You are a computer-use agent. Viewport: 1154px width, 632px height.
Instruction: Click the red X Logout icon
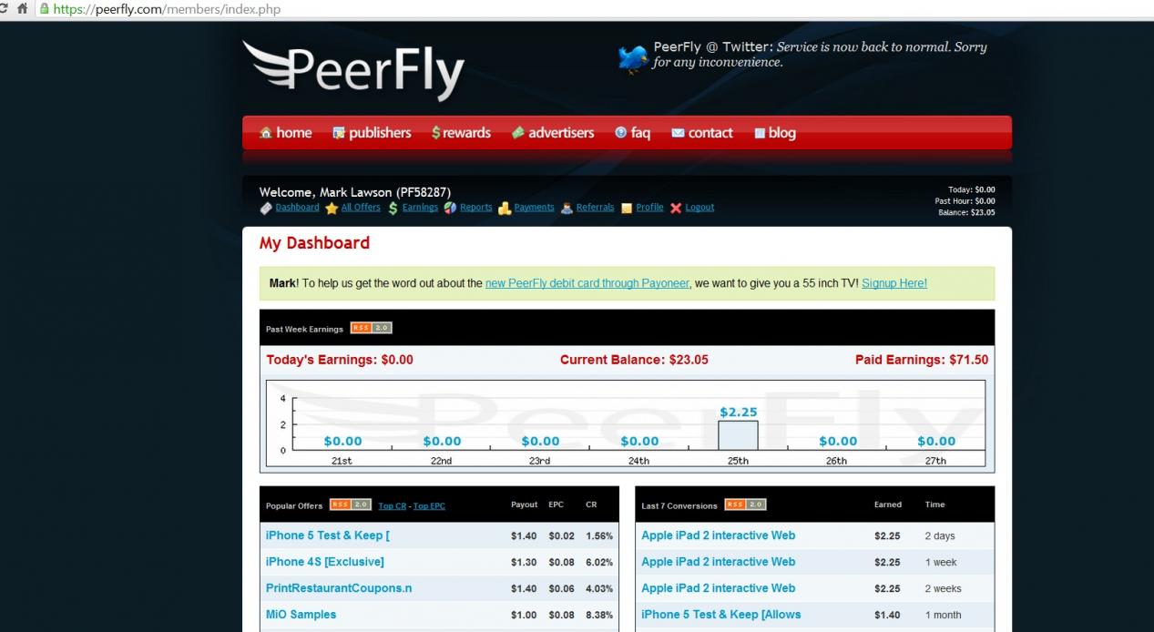pyautogui.click(x=676, y=208)
